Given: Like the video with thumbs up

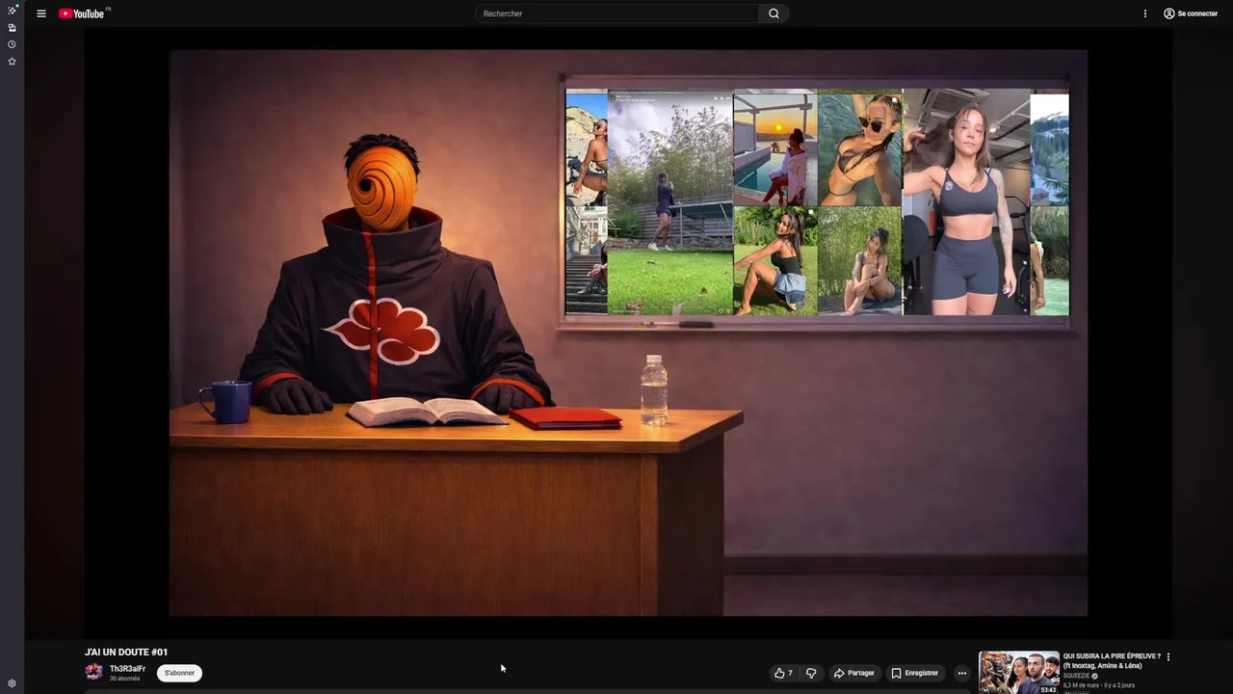Looking at the screenshot, I should tap(783, 673).
